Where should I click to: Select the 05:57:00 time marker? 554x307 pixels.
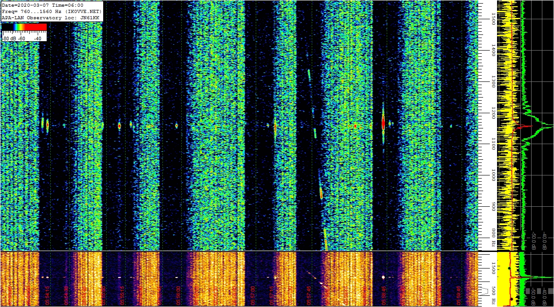click(x=253, y=295)
